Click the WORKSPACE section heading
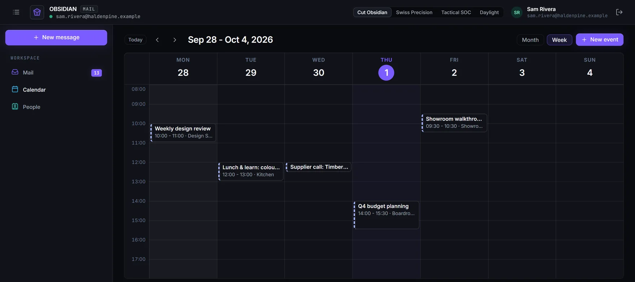 [25, 58]
